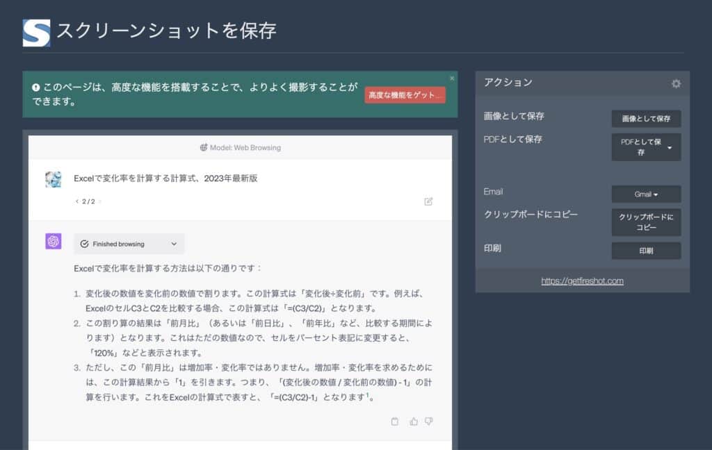Click the 画像として保存 button
Image resolution: width=712 pixels, height=450 pixels.
(646, 119)
